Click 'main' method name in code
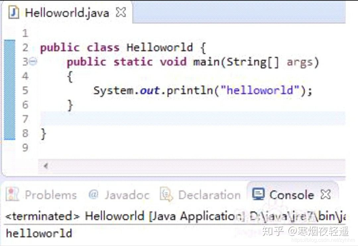The height and width of the screenshot is (246, 358). (x=206, y=62)
